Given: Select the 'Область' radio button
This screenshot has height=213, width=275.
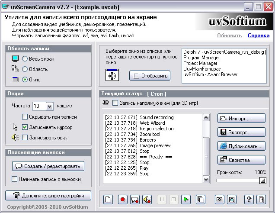Looking at the screenshot, I should click(x=25, y=69).
